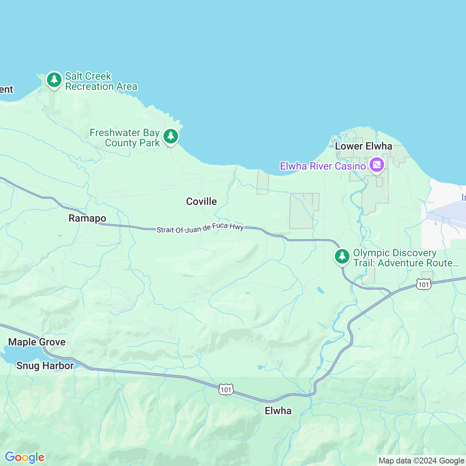Open the Google logo link
The height and width of the screenshot is (466, 466).
25,457
